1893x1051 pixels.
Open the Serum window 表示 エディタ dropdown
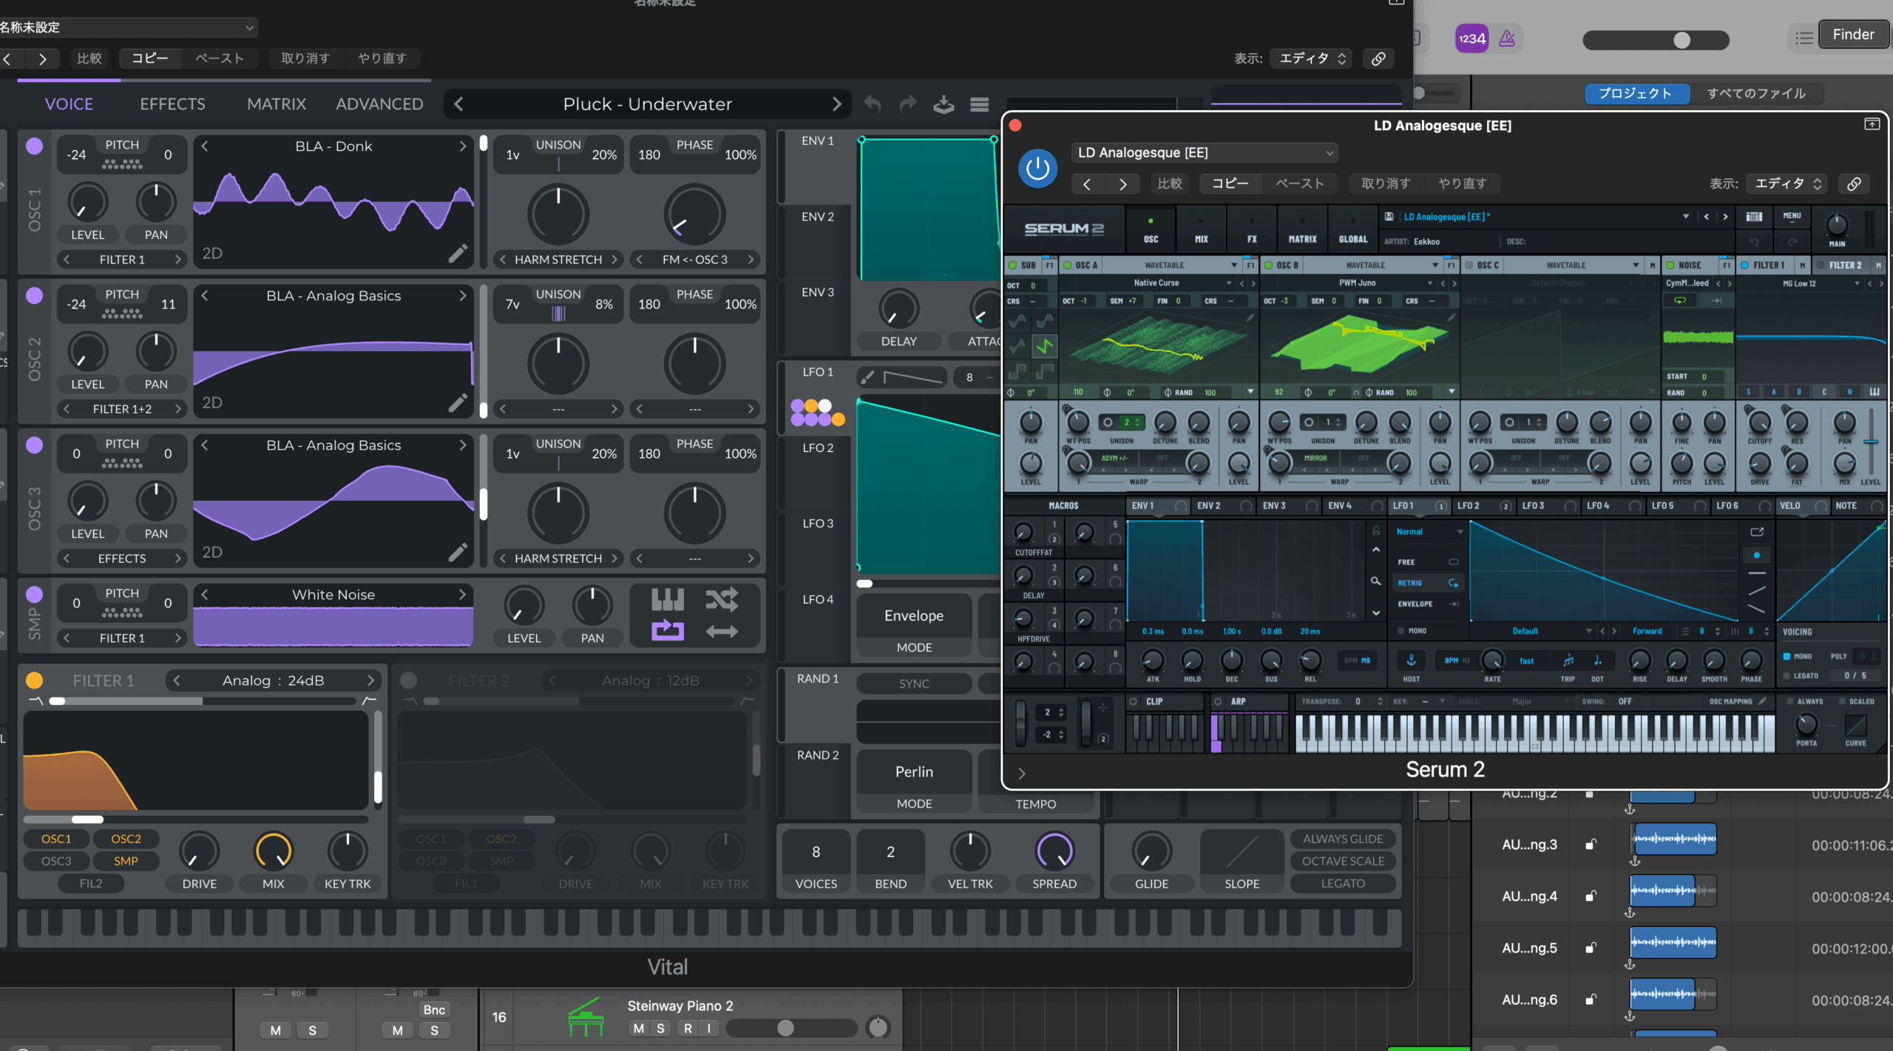point(1787,183)
